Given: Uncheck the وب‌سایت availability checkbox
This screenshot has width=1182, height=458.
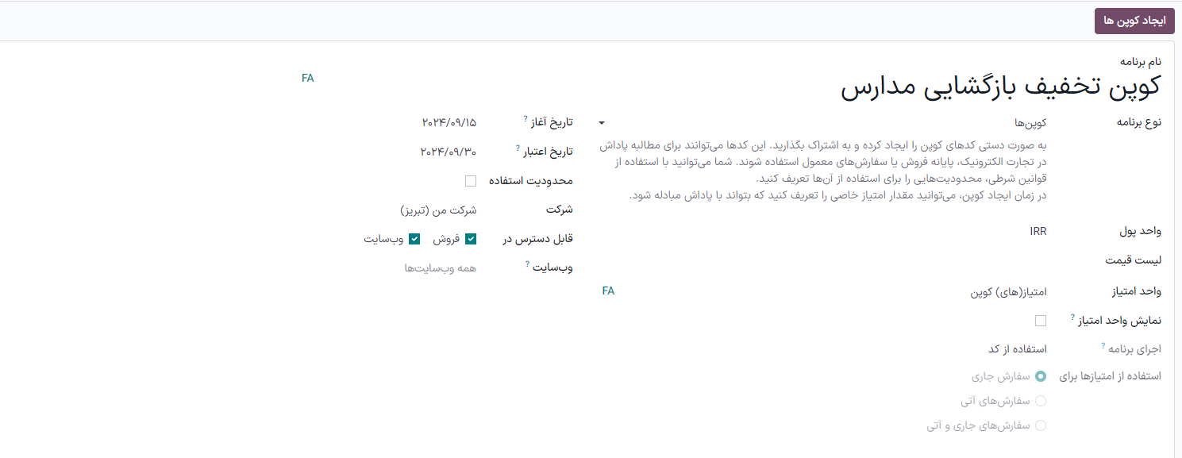Looking at the screenshot, I should (x=414, y=239).
